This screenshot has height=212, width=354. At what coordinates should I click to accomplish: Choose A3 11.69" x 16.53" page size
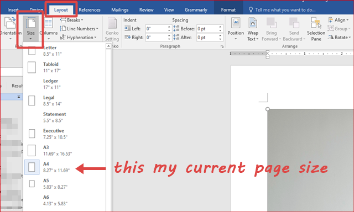point(65,151)
